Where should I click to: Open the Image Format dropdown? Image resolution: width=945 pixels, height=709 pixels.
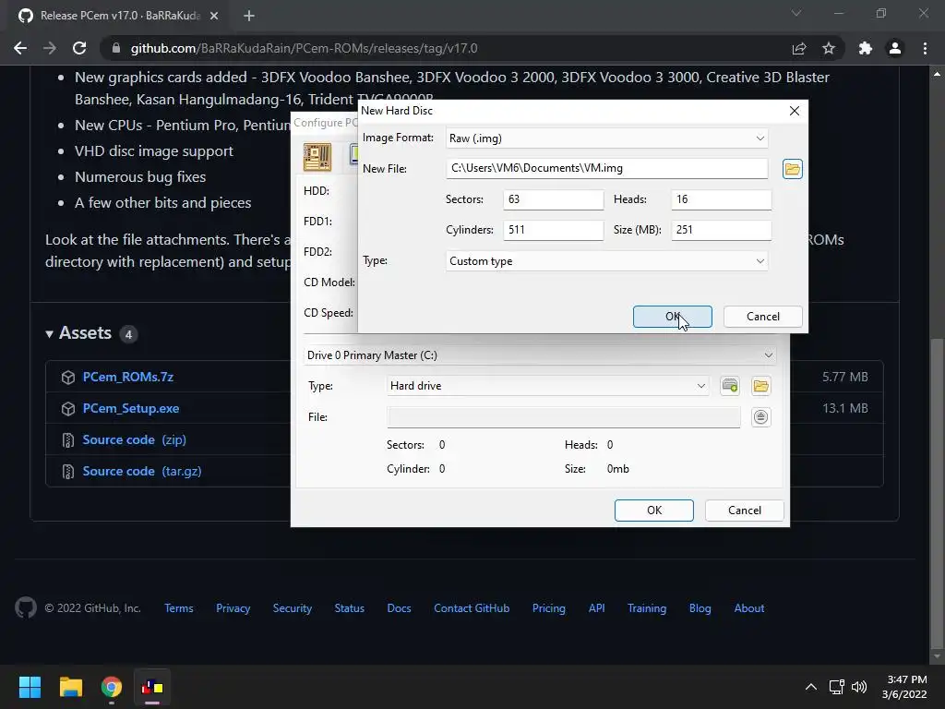pos(607,138)
